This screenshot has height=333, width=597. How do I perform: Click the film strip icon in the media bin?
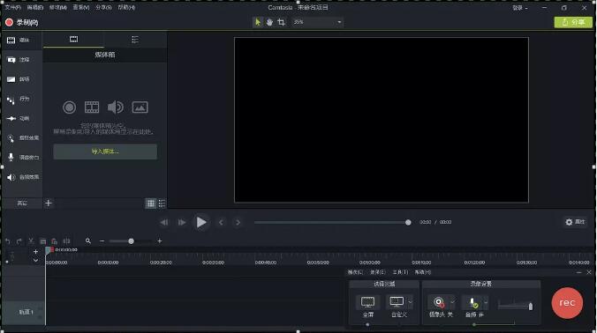(92, 107)
